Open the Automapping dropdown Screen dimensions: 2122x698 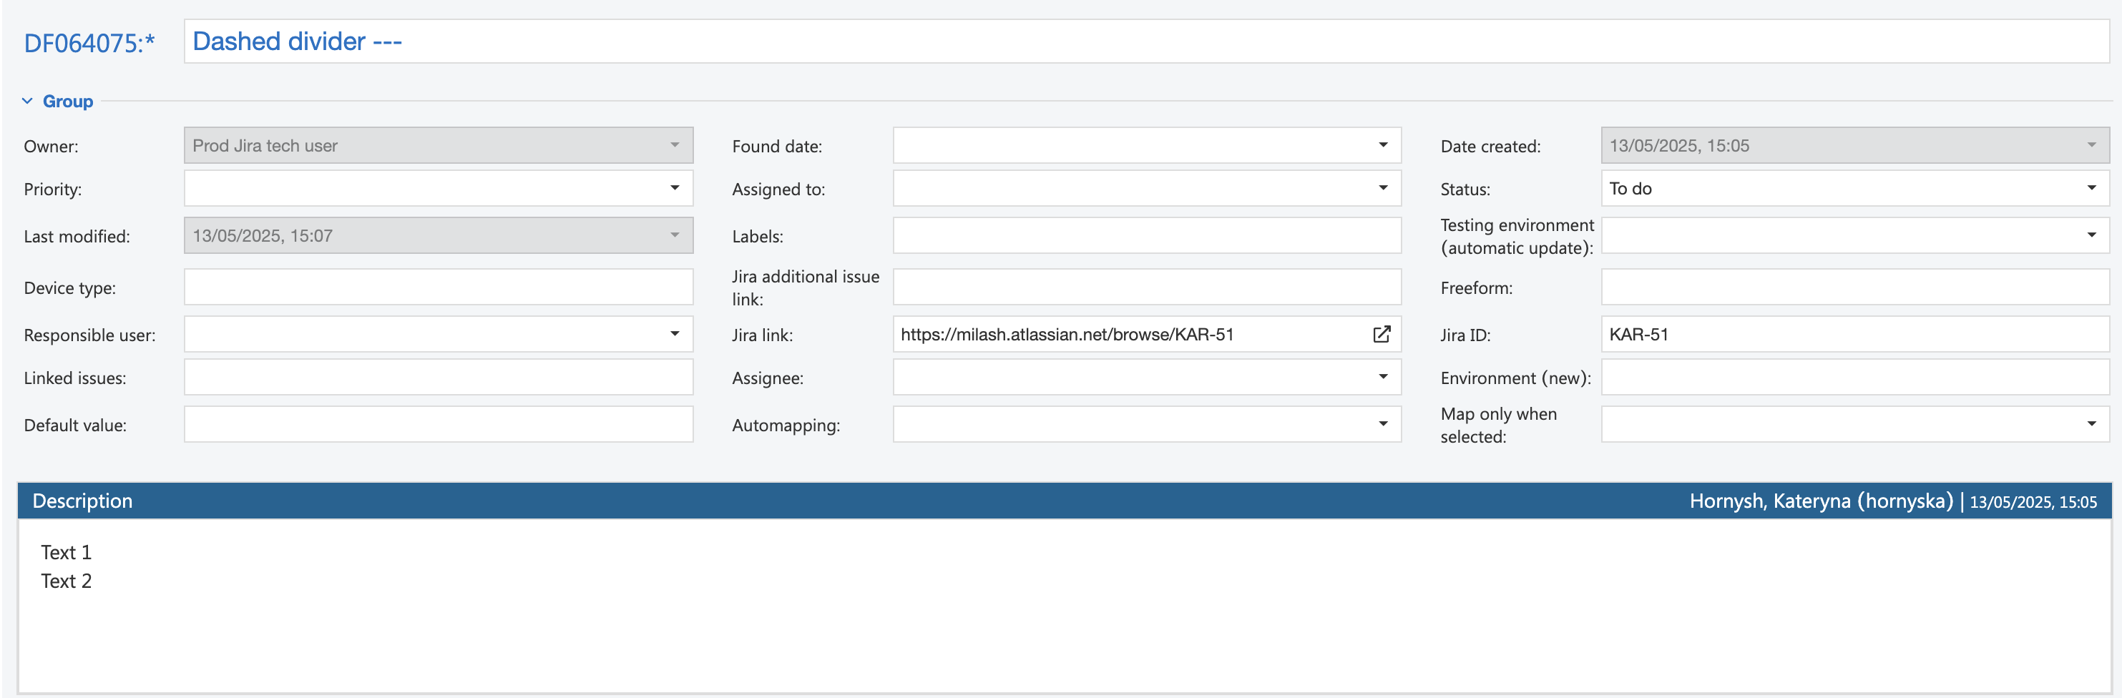pos(1383,424)
